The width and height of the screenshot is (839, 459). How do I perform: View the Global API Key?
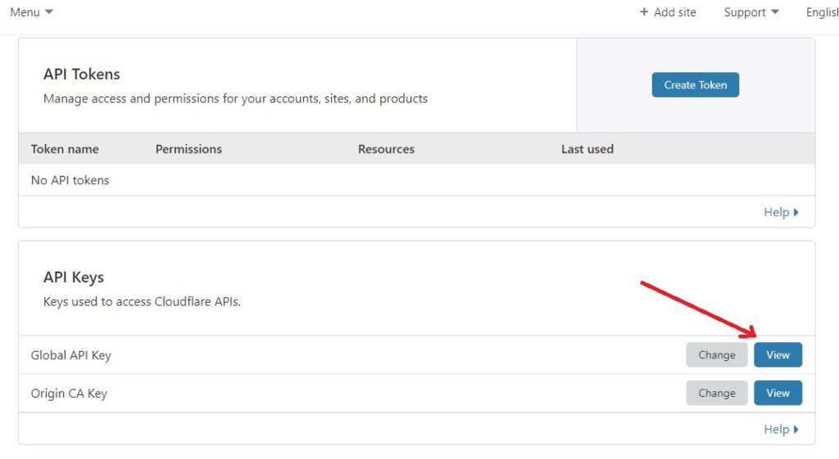tap(778, 355)
